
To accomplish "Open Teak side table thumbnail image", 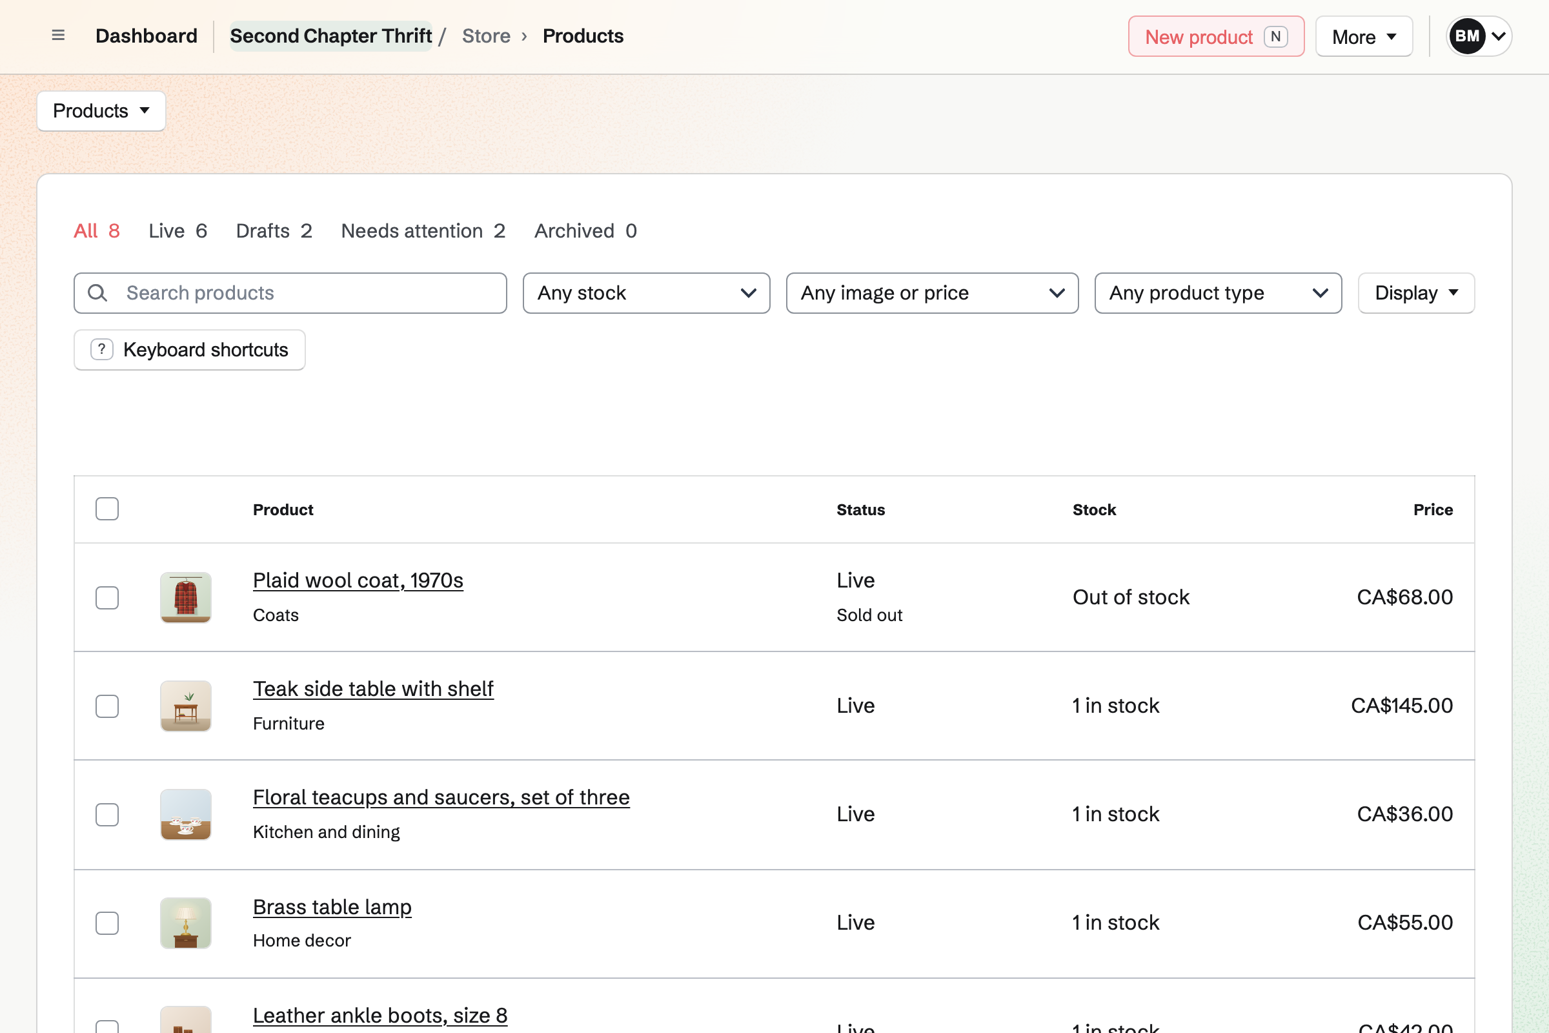I will coord(186,706).
